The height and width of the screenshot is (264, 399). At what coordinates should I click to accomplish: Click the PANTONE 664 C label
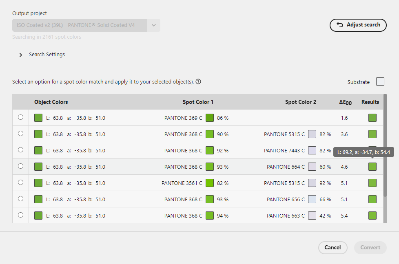286,167
